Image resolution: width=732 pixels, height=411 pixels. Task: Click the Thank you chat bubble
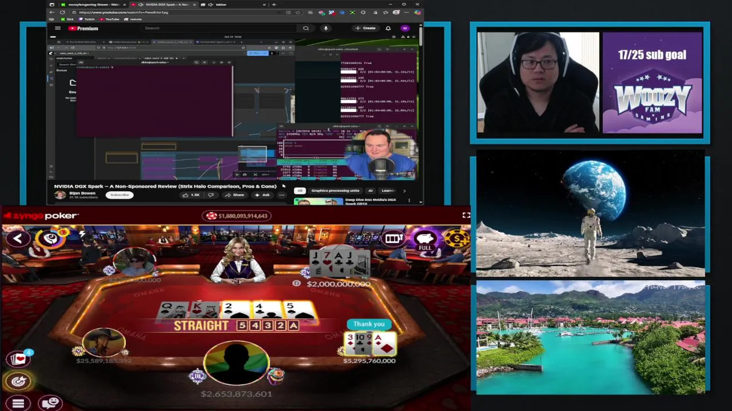369,324
